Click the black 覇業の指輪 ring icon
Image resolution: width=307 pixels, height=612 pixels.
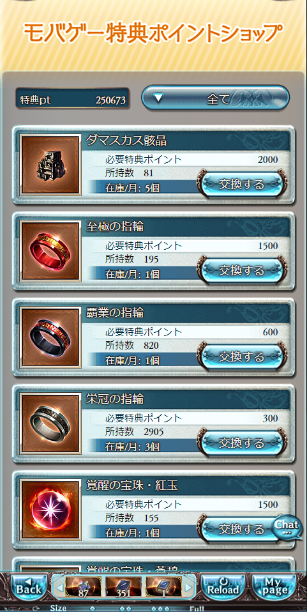click(50, 337)
